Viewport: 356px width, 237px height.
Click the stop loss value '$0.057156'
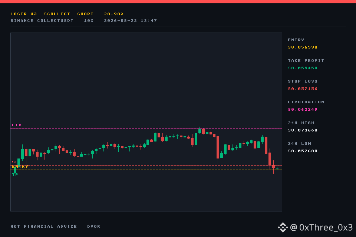(x=303, y=89)
